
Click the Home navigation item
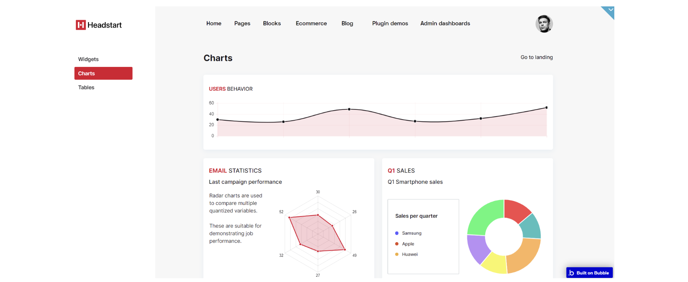tap(214, 23)
